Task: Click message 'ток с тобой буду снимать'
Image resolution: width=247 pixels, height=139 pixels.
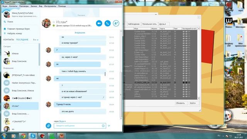Action: click(x=83, y=71)
